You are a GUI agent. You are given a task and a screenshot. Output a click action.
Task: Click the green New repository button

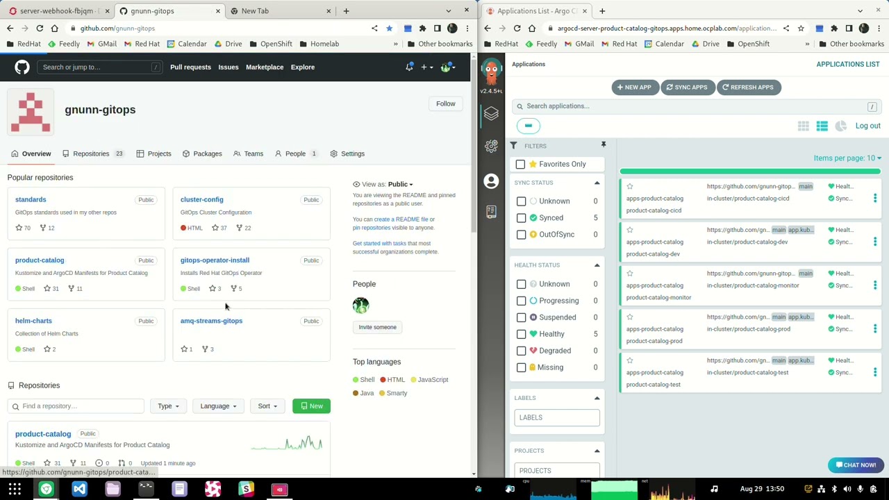(x=311, y=406)
